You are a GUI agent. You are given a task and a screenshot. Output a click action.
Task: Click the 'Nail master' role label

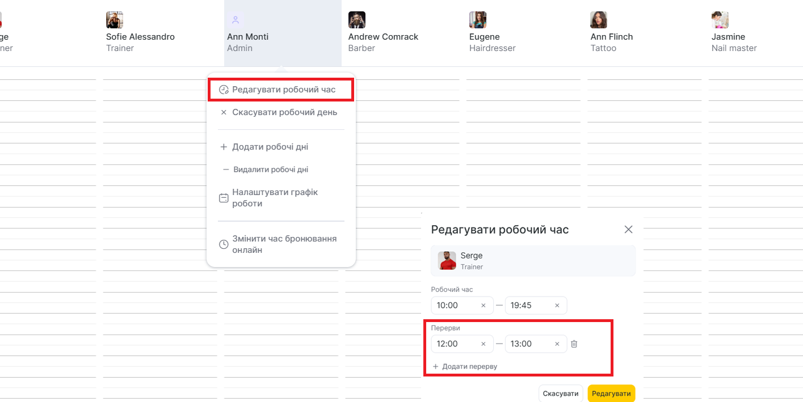[734, 48]
